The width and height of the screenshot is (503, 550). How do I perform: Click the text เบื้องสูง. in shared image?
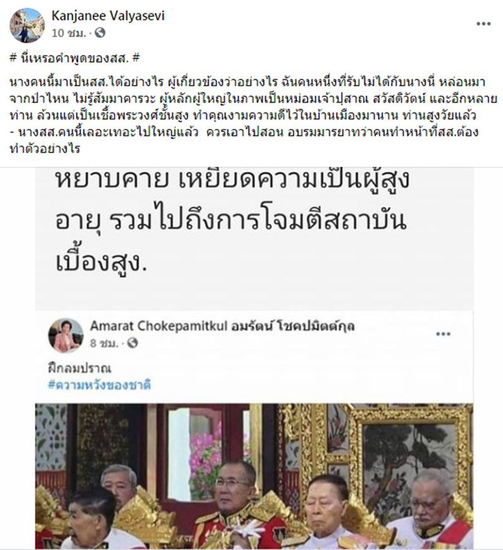coord(101,262)
